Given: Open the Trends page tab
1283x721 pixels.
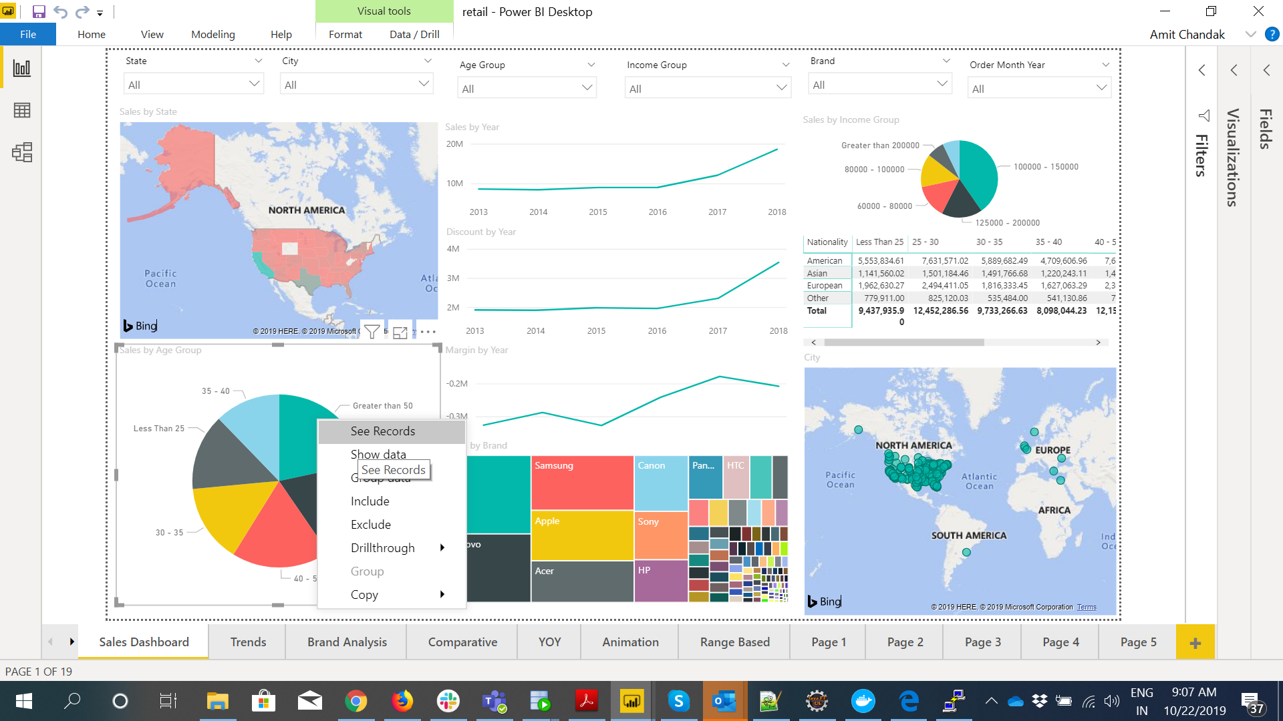Looking at the screenshot, I should 248,642.
